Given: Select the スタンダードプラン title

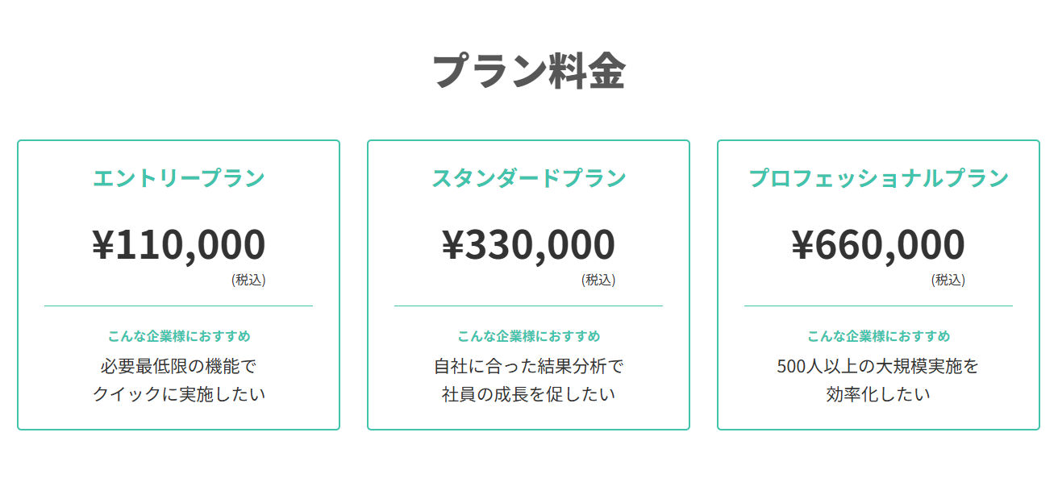Looking at the screenshot, I should click(x=528, y=177).
